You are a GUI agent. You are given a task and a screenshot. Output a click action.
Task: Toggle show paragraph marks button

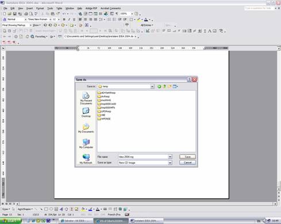[x=117, y=14]
